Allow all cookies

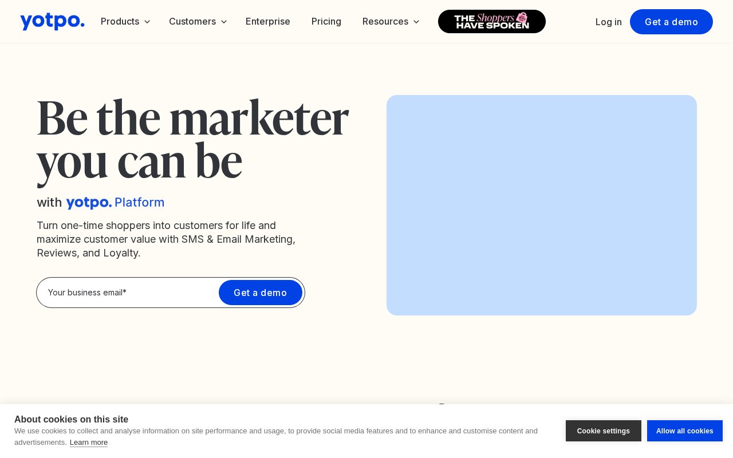tap(685, 431)
